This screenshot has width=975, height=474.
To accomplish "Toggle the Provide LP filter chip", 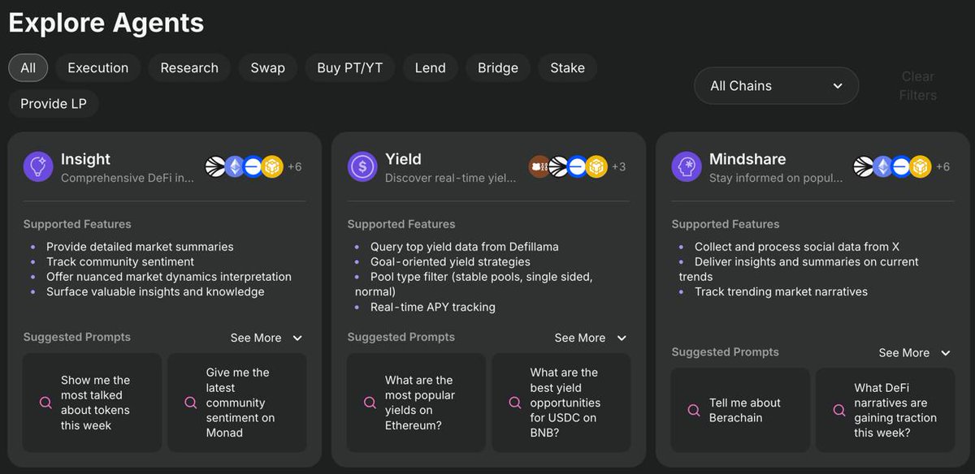I will (x=54, y=104).
